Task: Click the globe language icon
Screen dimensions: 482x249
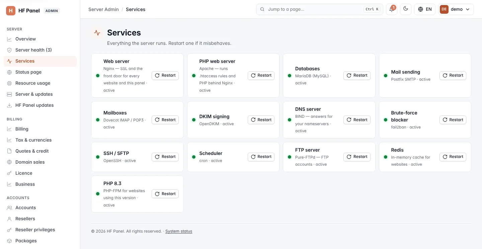Action: click(x=421, y=9)
